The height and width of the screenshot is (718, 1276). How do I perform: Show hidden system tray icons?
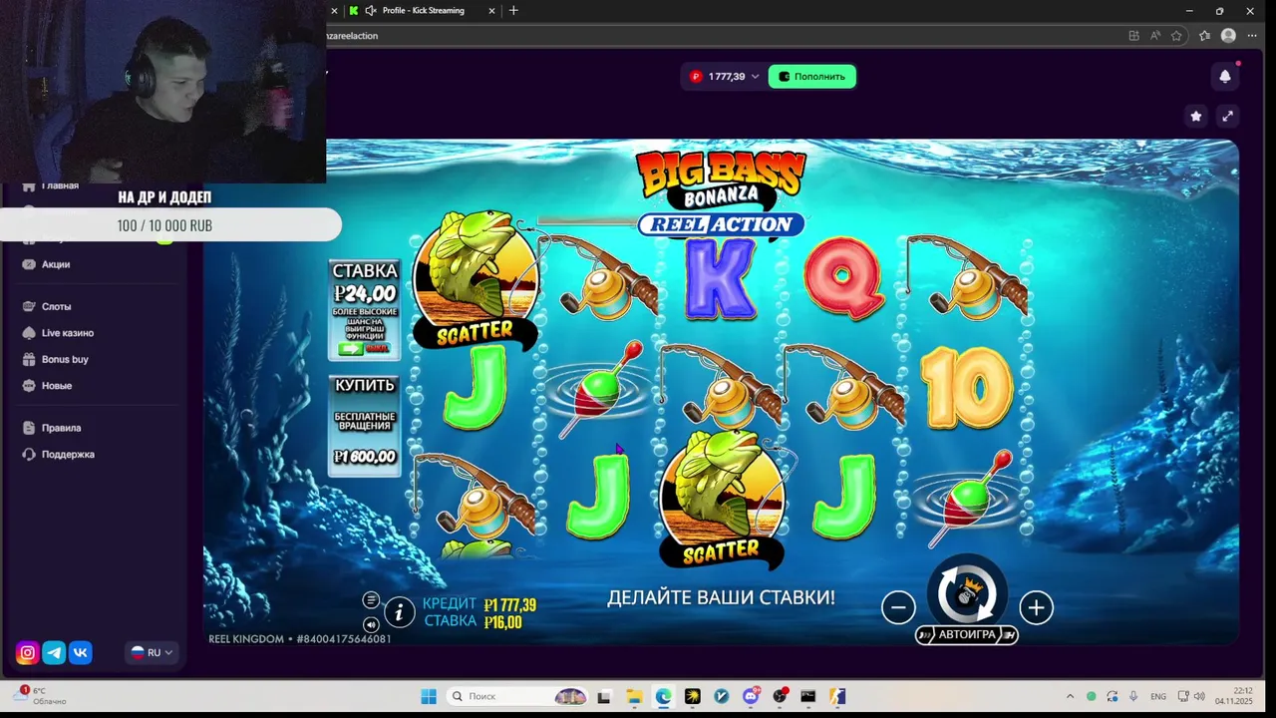[x=1070, y=696]
